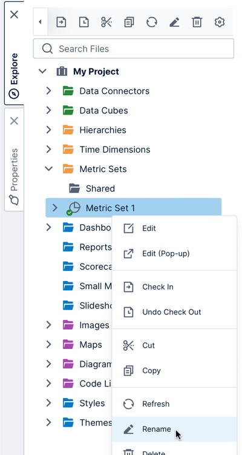Click the Rename pencil toolbar icon

pos(174,22)
